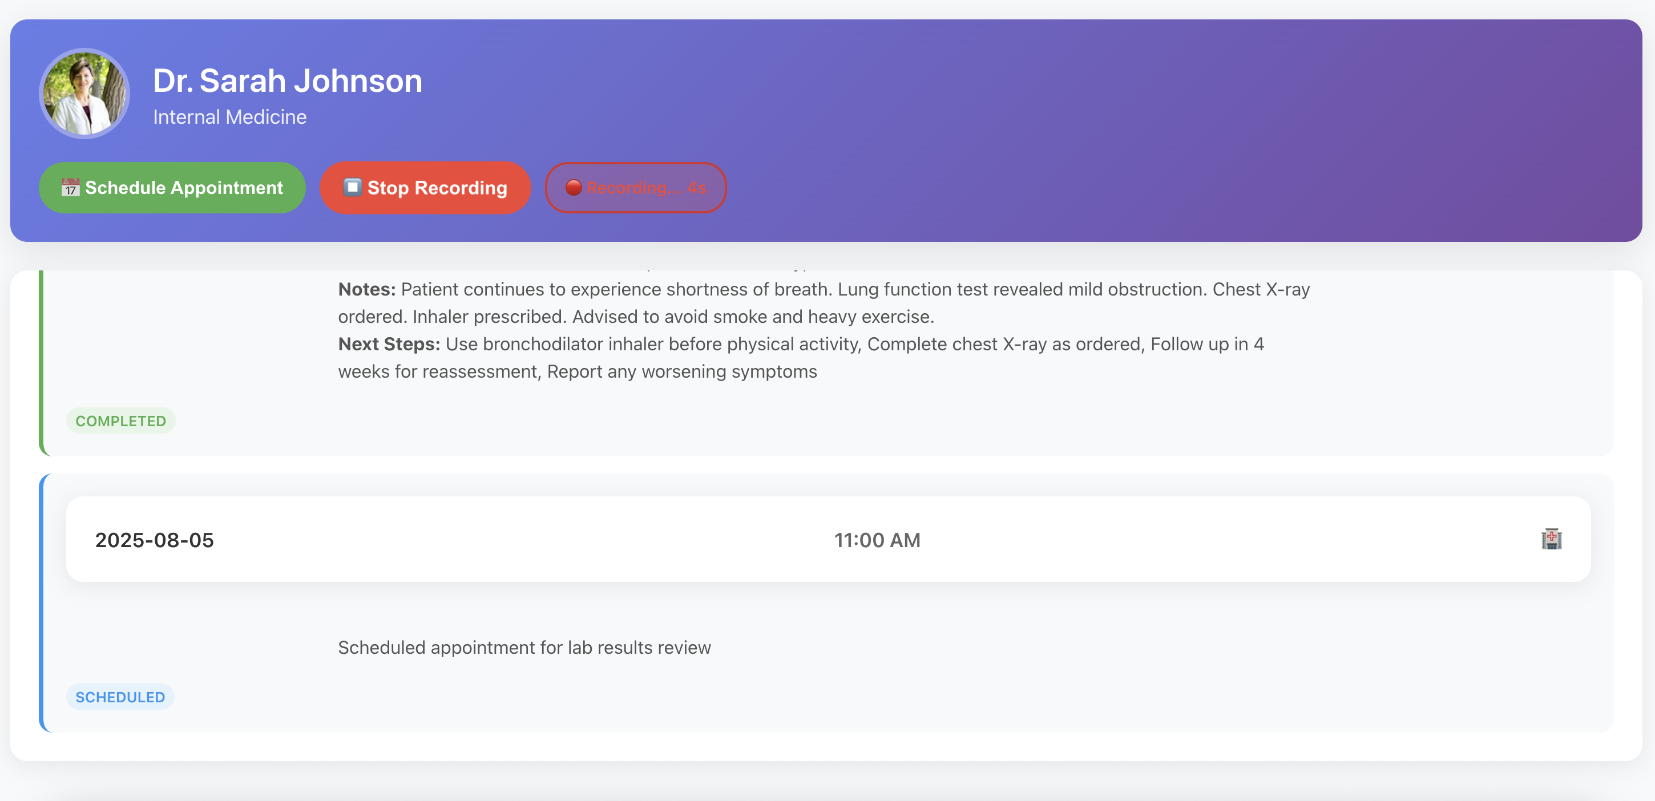Click the lab results review description text
1655x801 pixels.
pyautogui.click(x=524, y=648)
